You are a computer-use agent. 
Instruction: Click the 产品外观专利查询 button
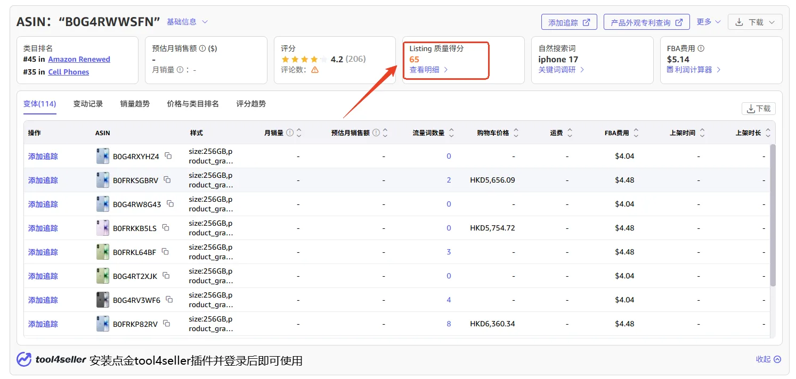pos(647,22)
